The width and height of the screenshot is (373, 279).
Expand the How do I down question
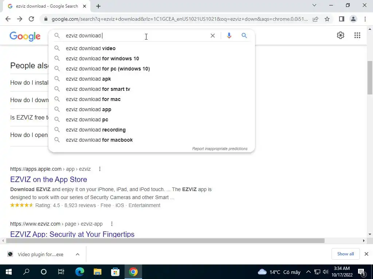[x=29, y=100]
